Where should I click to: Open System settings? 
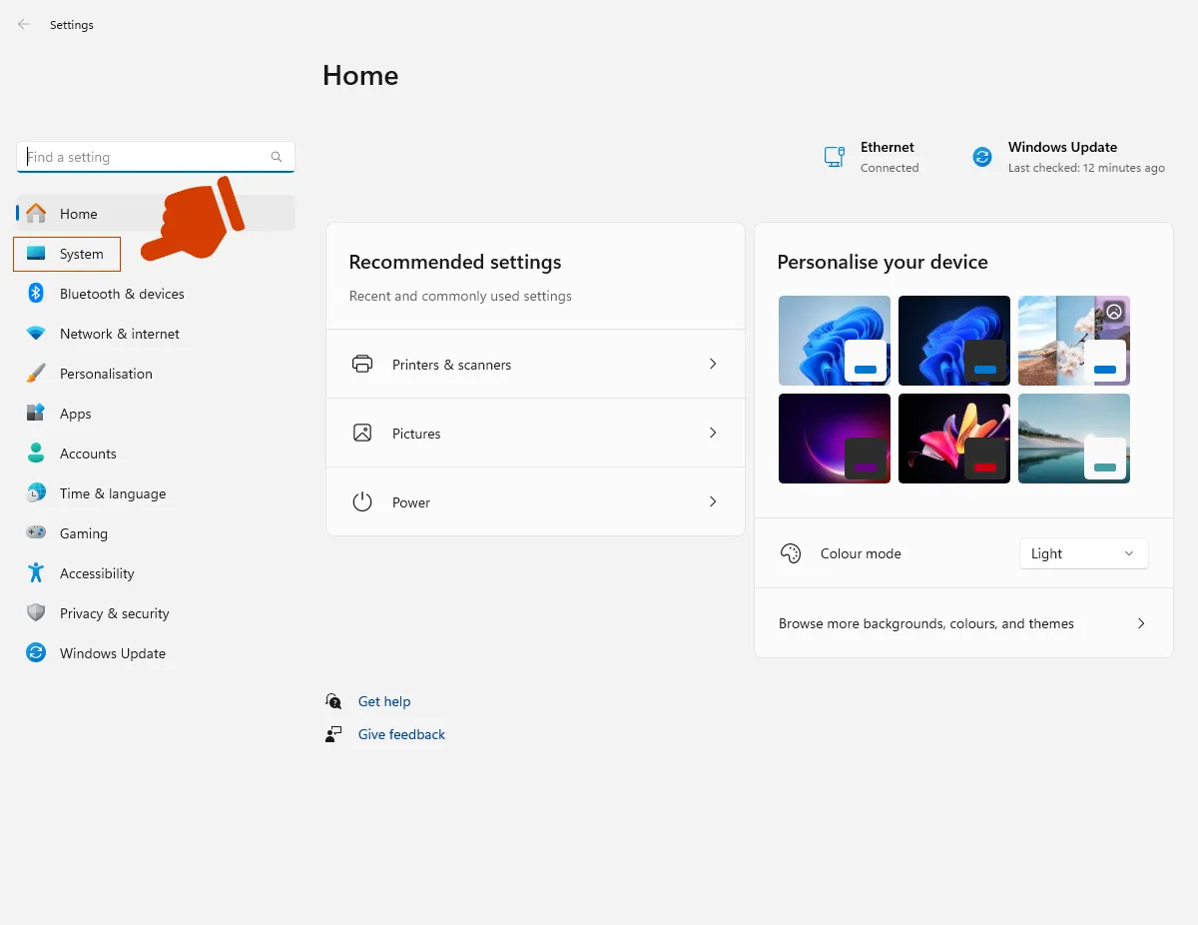pyautogui.click(x=67, y=254)
